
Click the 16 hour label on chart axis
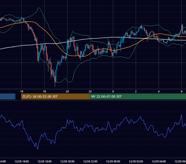(x=22, y=92)
